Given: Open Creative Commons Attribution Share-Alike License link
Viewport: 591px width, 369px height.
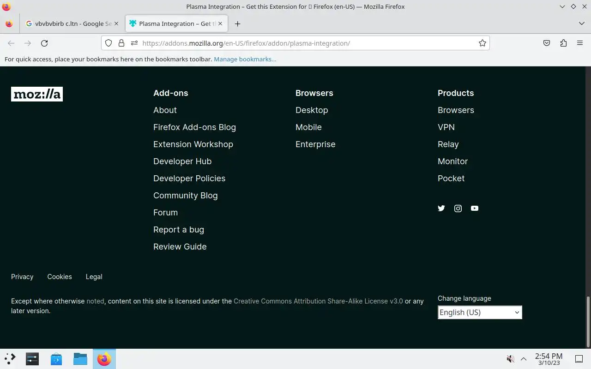Looking at the screenshot, I should point(318,301).
